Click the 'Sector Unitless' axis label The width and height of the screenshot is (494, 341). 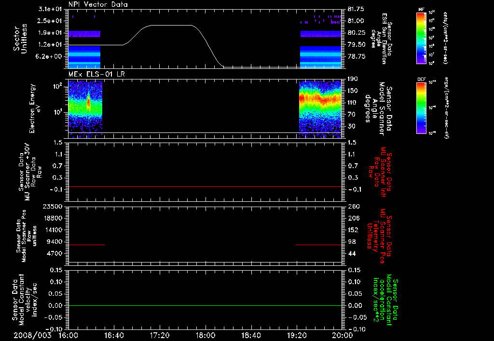click(x=20, y=39)
